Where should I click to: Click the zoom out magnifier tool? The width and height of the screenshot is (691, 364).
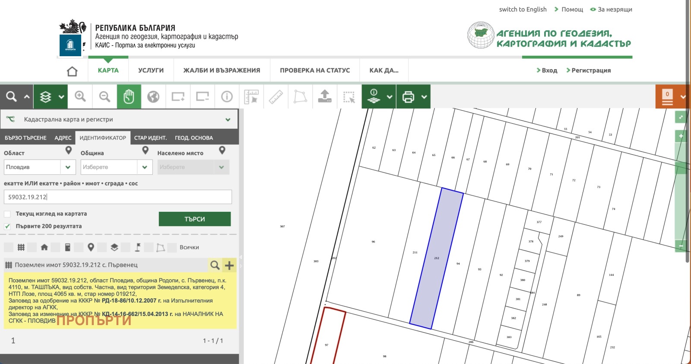click(105, 96)
